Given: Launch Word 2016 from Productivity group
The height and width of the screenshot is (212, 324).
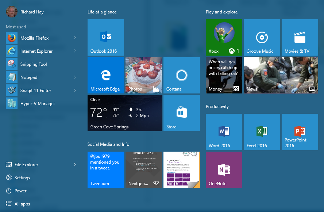Looking at the screenshot, I should point(224,132).
